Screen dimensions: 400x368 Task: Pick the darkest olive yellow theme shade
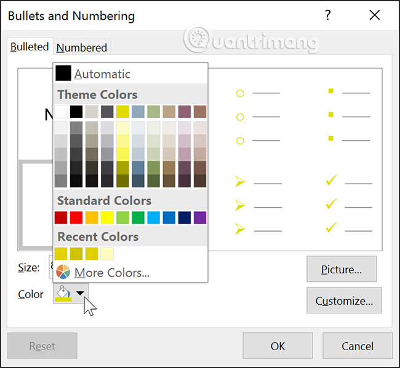(x=122, y=181)
